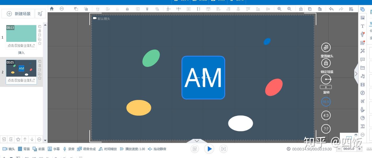Screen dimensions: 372x158
Task: Open the shapes tool in right sidebar
Action: tap(363, 9)
